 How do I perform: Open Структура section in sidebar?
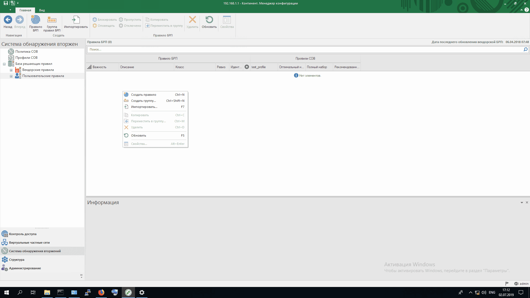click(17, 260)
